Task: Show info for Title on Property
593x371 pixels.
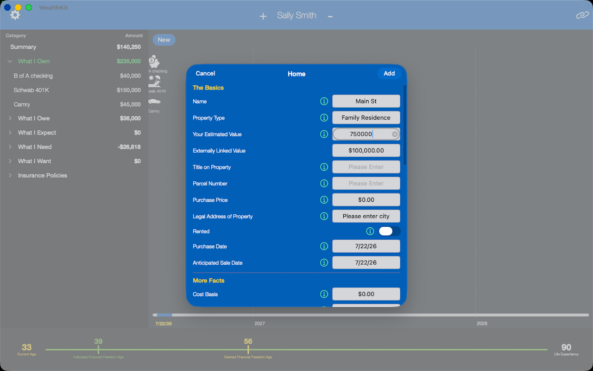Action: point(324,167)
